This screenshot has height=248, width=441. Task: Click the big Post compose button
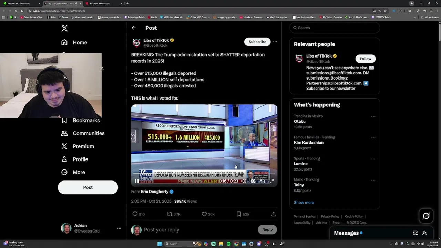tap(88, 187)
